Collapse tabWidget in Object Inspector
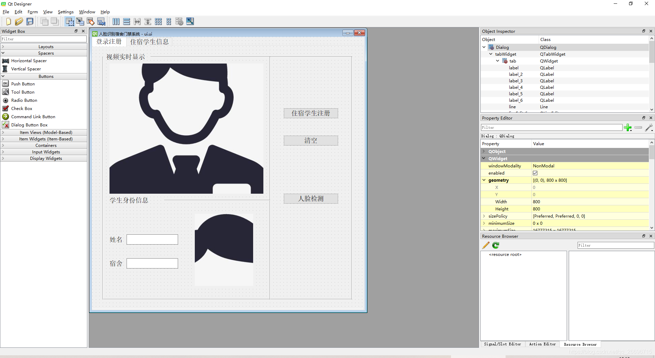This screenshot has height=358, width=655. tap(491, 54)
